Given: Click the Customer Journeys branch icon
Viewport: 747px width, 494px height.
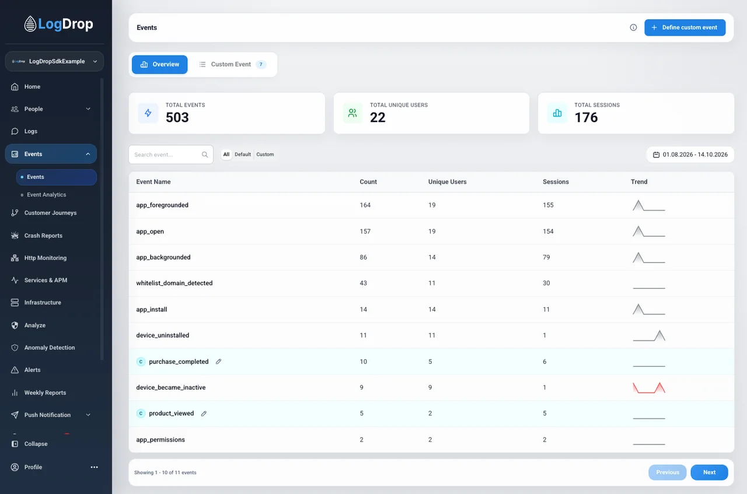Looking at the screenshot, I should pos(15,213).
